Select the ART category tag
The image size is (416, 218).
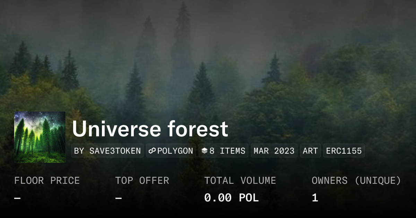tap(310, 151)
